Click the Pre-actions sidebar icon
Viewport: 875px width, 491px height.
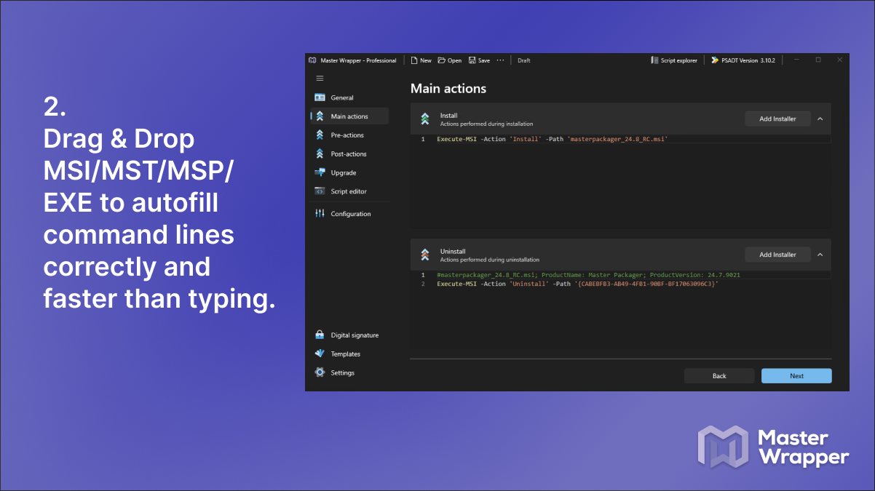tap(320, 135)
